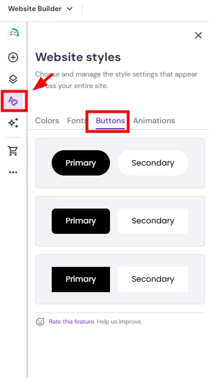
Task: Open the Animations tab
Action: point(154,120)
